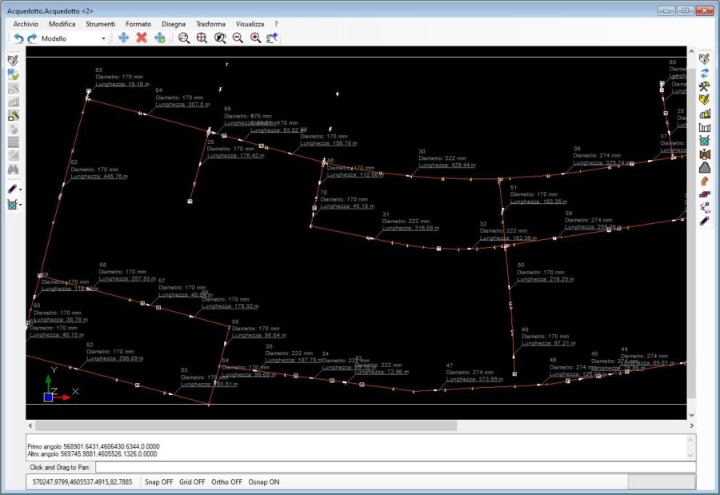Click the undo arrow icon
The width and height of the screenshot is (720, 495).
pyautogui.click(x=18, y=38)
